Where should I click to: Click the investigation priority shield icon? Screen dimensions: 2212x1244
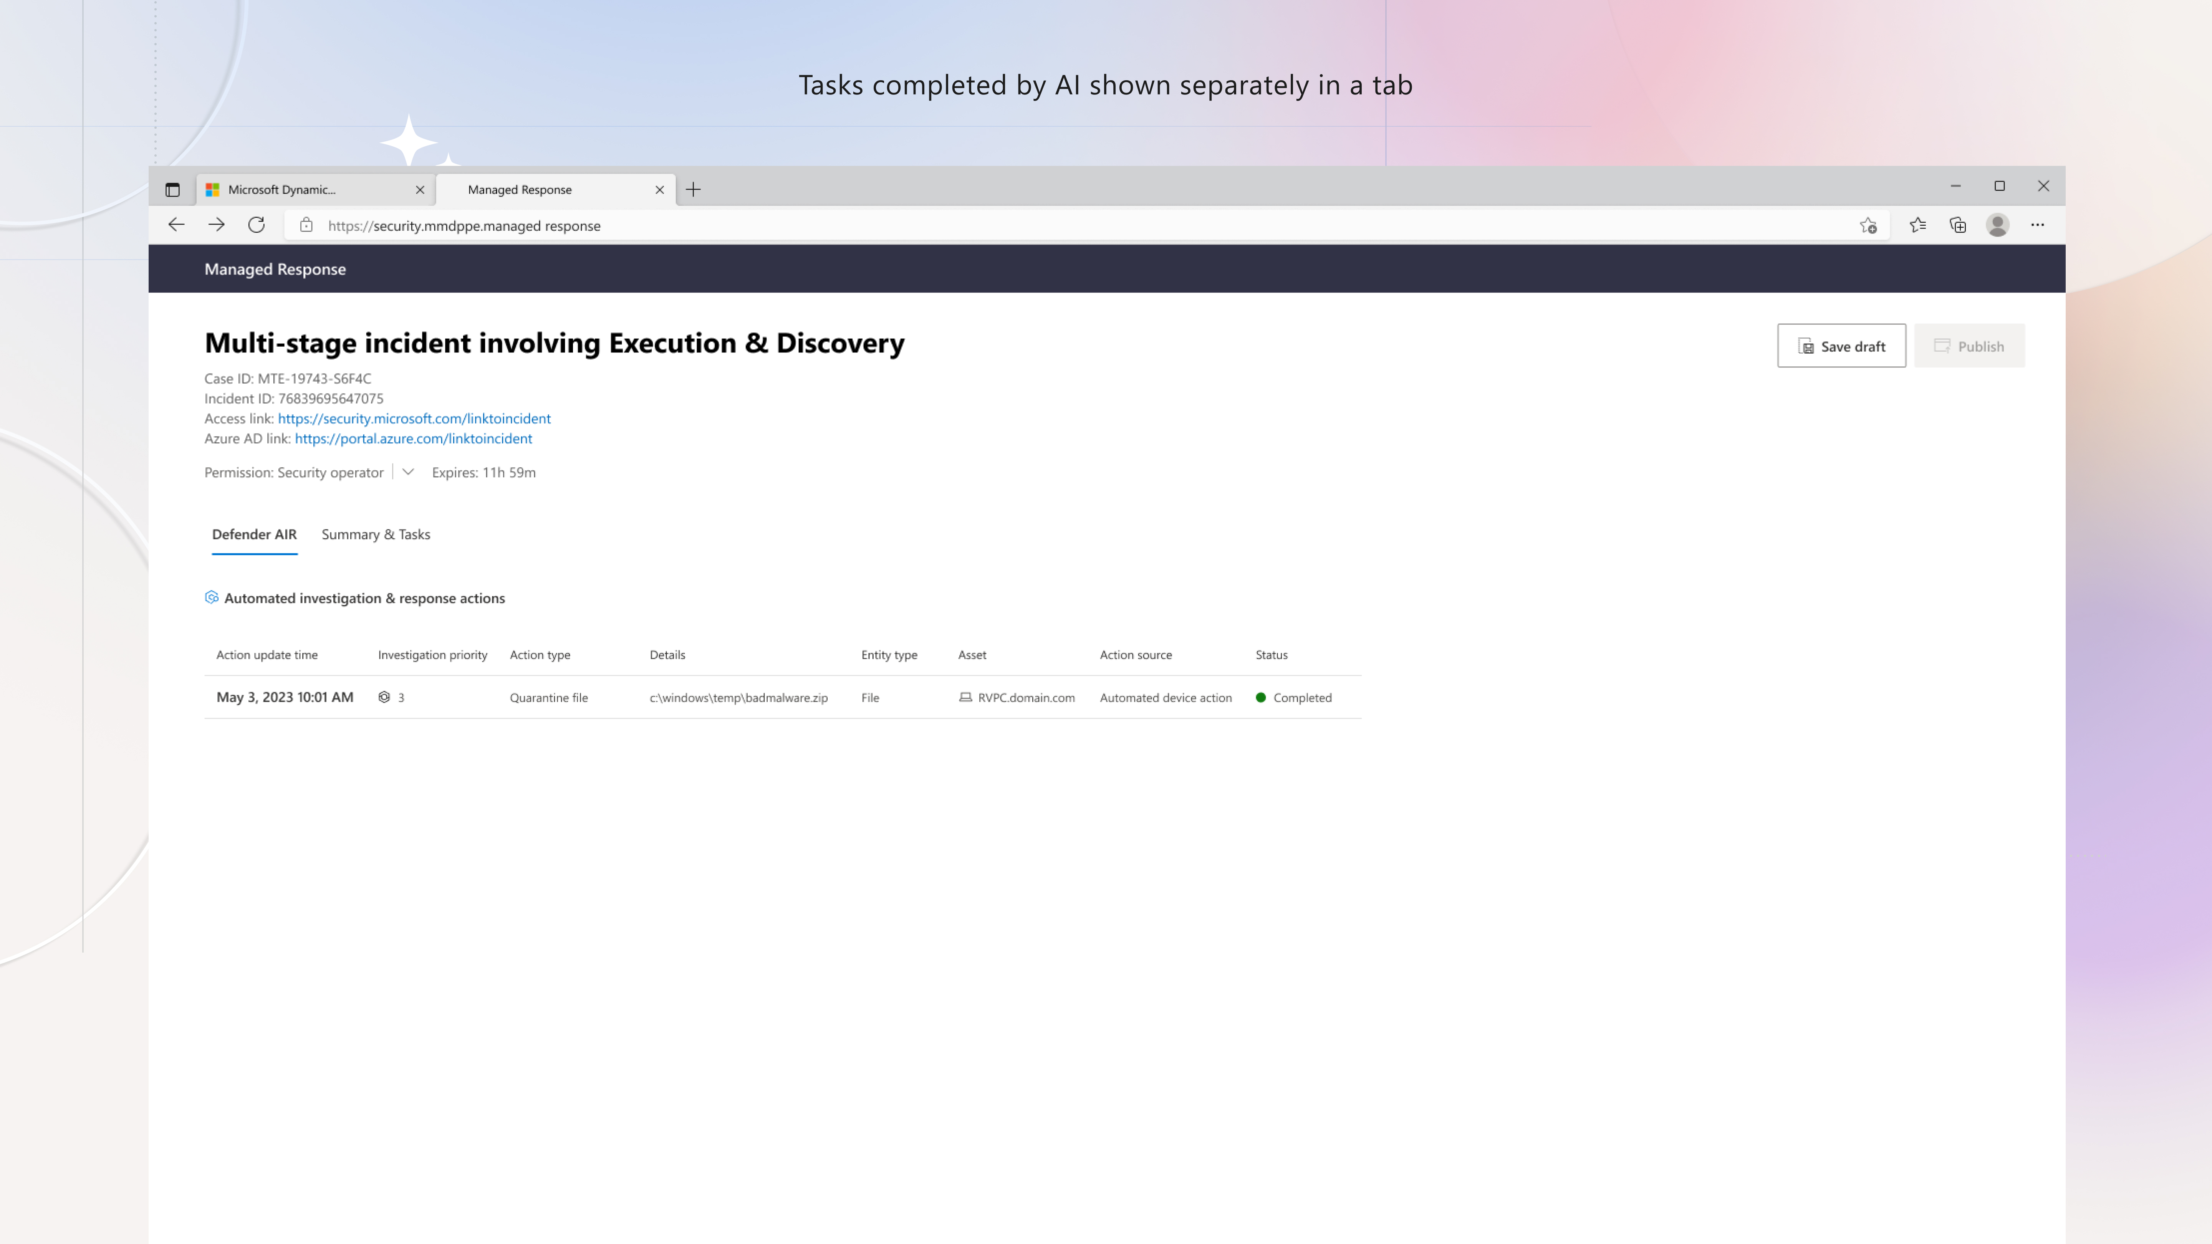384,697
